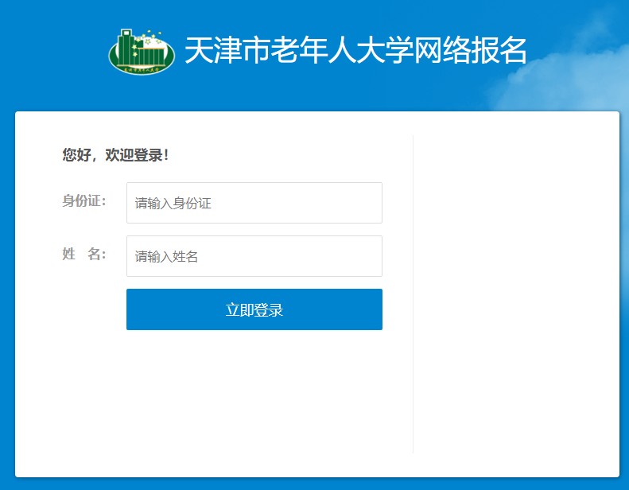Click the 天津市老年人大学网络报名 title text
629x490 pixels.
355,51
